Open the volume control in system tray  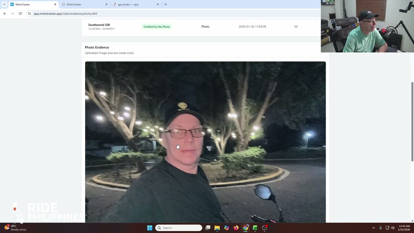(393, 228)
